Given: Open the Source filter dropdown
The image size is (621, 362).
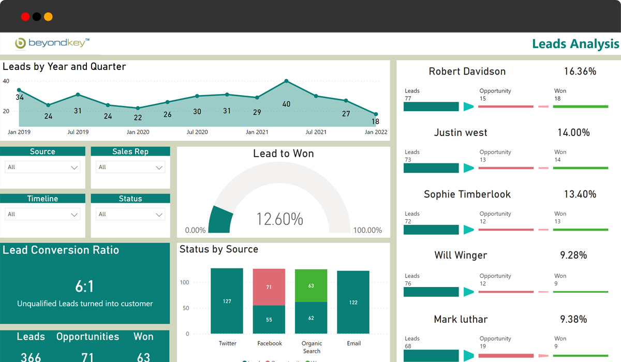Looking at the screenshot, I should (42, 167).
